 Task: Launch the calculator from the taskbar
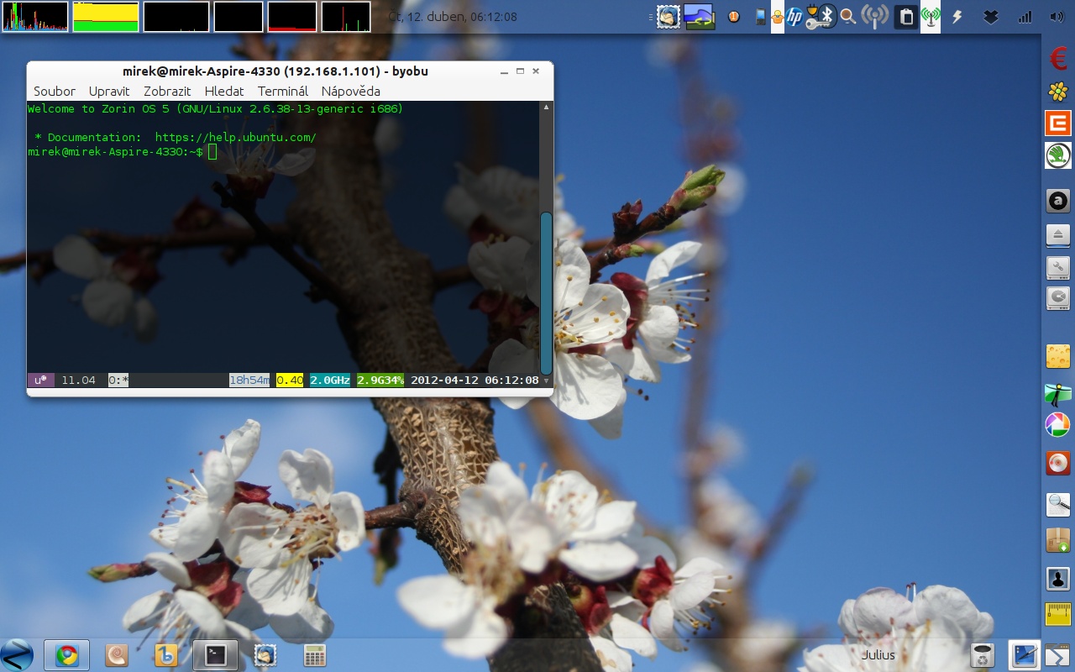pyautogui.click(x=315, y=655)
